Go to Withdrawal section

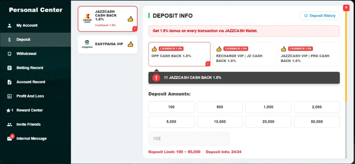point(36,54)
